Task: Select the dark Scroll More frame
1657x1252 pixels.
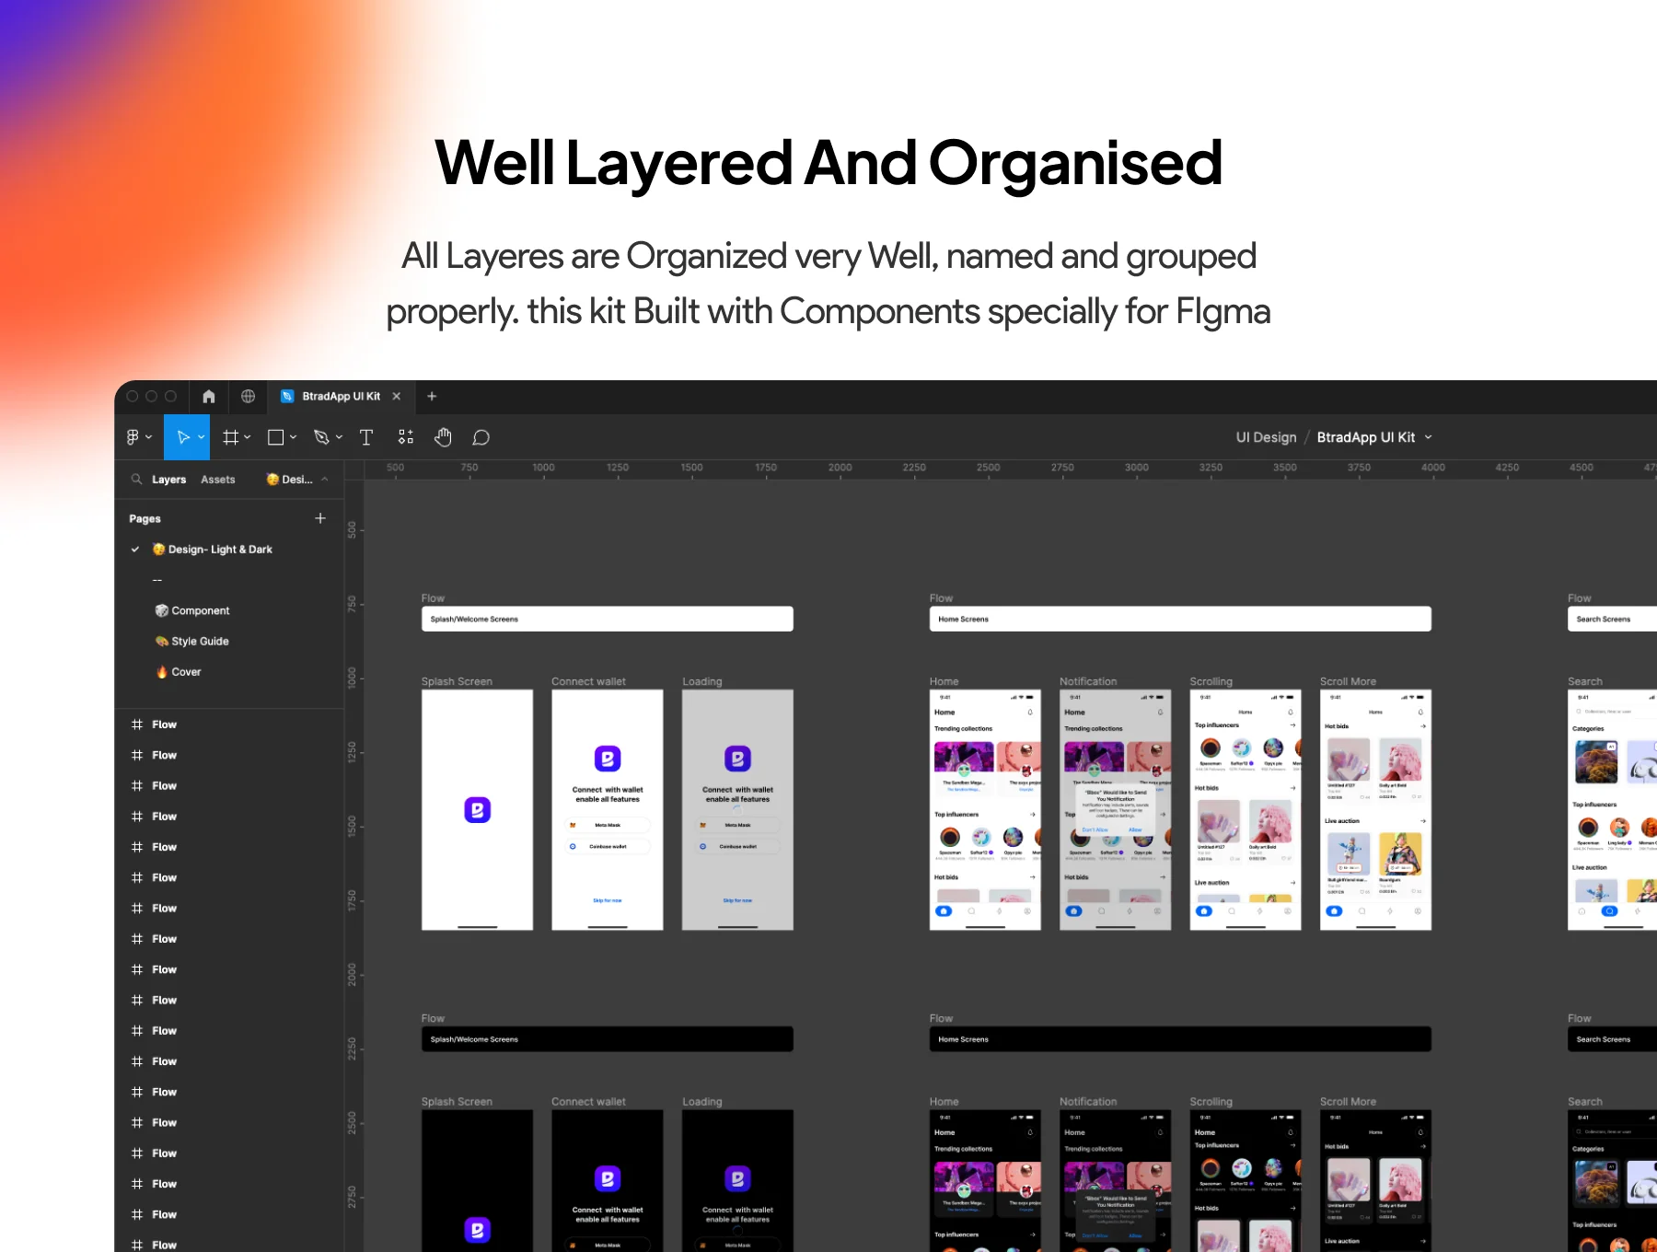Action: coord(1375,1180)
